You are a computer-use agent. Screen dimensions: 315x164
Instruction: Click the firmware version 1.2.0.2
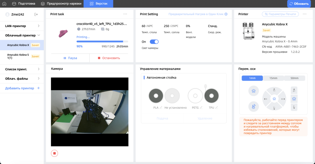pos(295,52)
